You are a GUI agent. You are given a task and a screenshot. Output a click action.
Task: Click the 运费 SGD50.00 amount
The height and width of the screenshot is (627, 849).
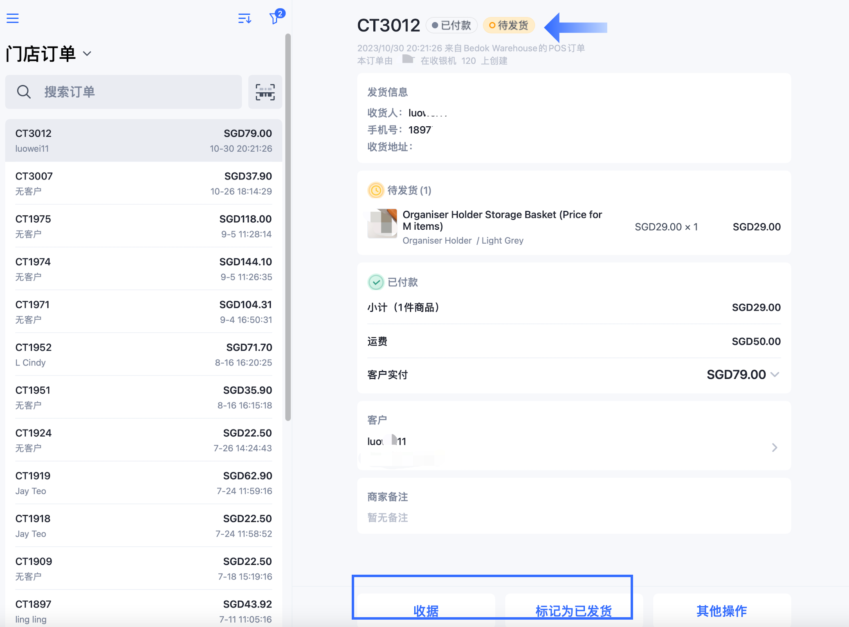pyautogui.click(x=756, y=341)
